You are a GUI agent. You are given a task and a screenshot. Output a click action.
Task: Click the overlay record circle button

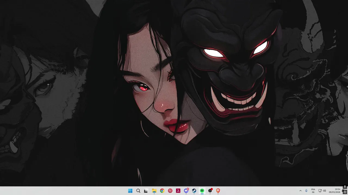(x=345, y=192)
